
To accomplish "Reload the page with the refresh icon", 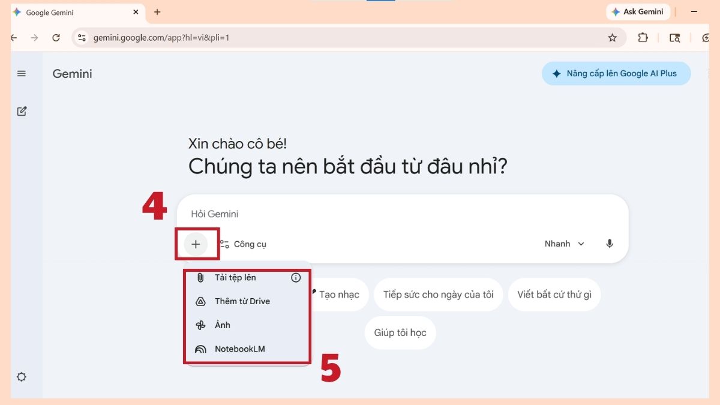I will pos(56,38).
